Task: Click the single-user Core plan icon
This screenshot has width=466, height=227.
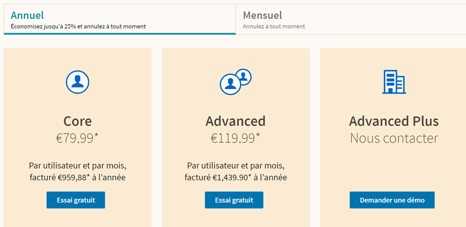Action: [77, 82]
